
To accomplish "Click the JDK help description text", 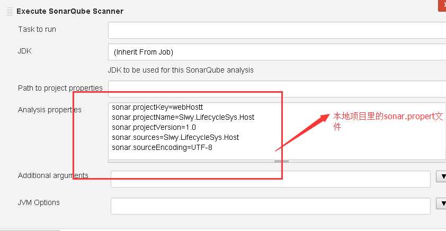I will point(181,70).
